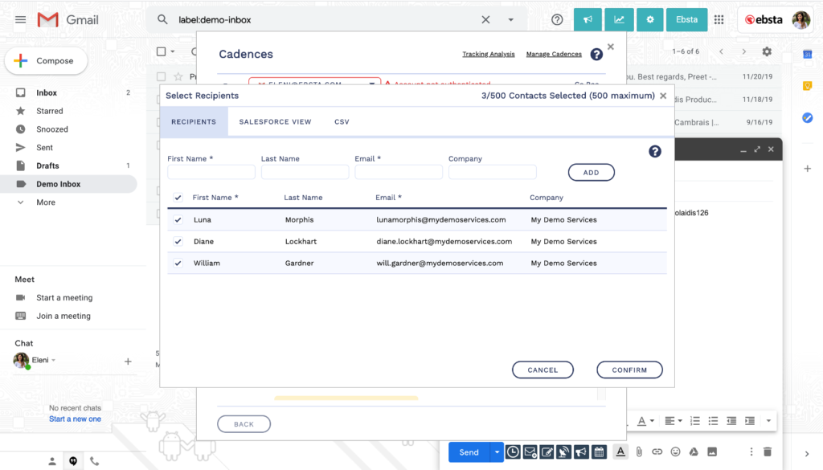Click the schedule clock icon in compose toolbar
This screenshot has height=470, width=823.
point(512,452)
